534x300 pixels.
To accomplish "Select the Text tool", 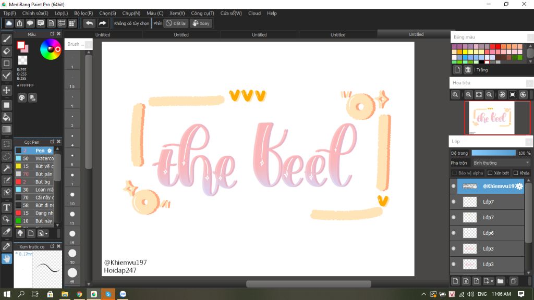I will tap(6, 207).
